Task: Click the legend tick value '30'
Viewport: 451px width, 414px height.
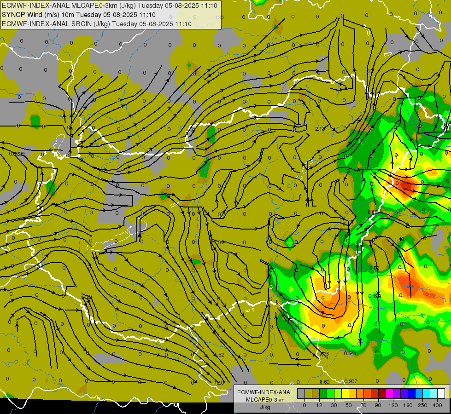Action: coord(334,405)
